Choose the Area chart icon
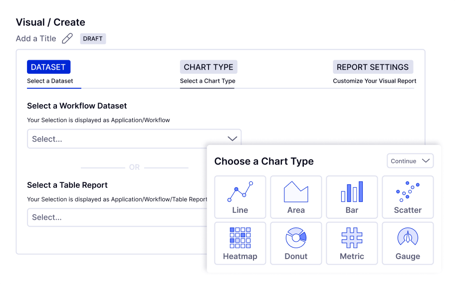The image size is (457, 286). coord(296,192)
